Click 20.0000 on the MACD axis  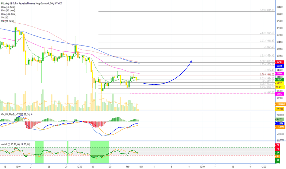click(x=280, y=115)
